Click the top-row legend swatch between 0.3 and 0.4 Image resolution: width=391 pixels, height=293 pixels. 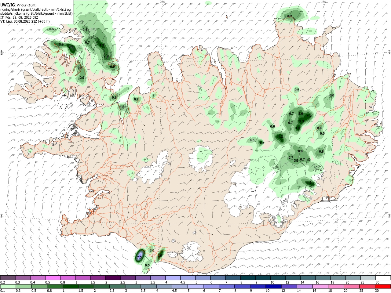pos(23,278)
